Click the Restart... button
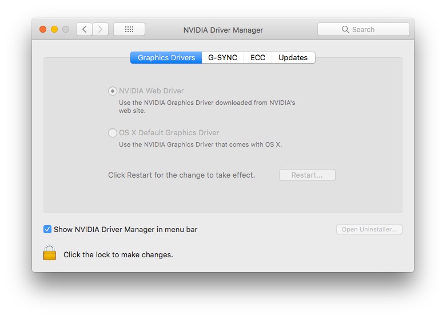Screen dimensions: 446x318 [x=307, y=175]
